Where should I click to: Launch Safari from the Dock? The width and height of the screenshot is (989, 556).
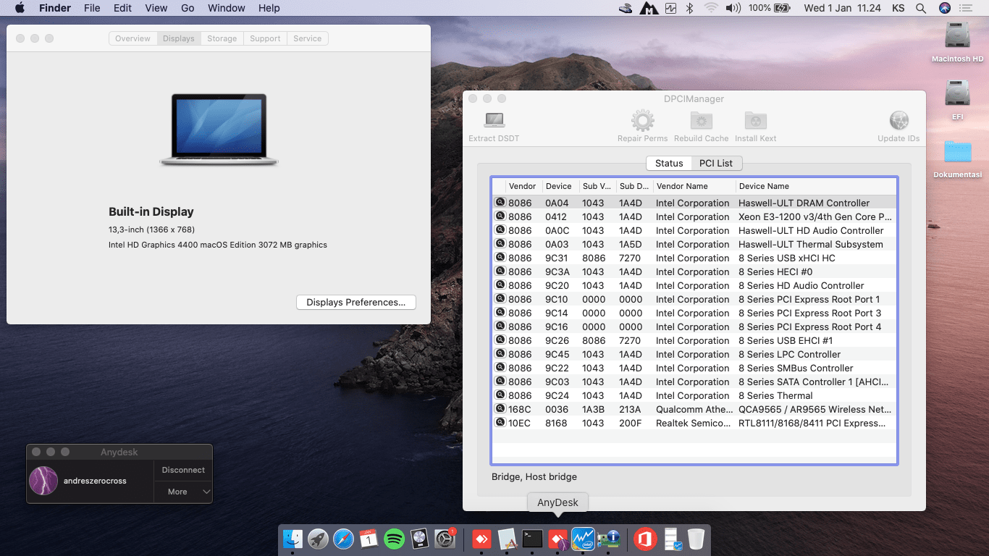pyautogui.click(x=343, y=539)
